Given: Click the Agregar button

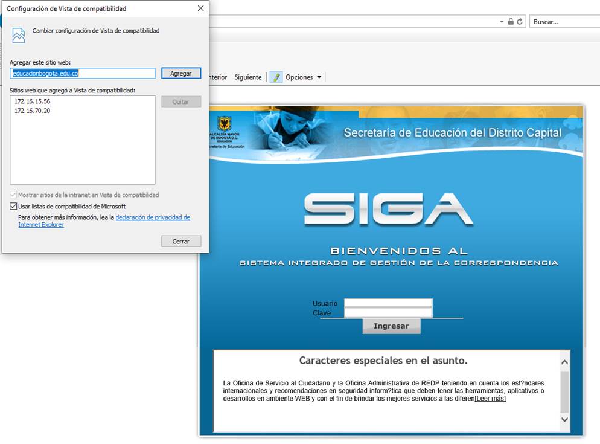Looking at the screenshot, I should [181, 73].
